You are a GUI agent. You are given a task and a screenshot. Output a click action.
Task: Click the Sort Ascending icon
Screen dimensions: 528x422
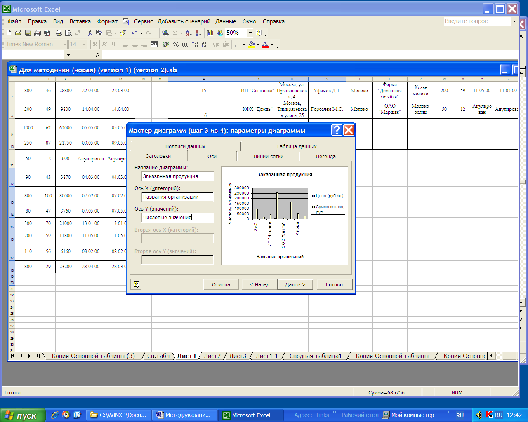[189, 33]
